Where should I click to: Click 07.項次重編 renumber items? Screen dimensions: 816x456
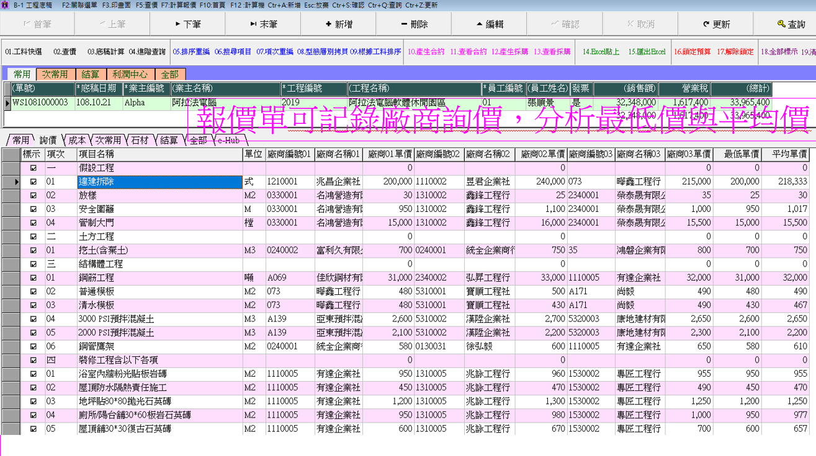274,52
